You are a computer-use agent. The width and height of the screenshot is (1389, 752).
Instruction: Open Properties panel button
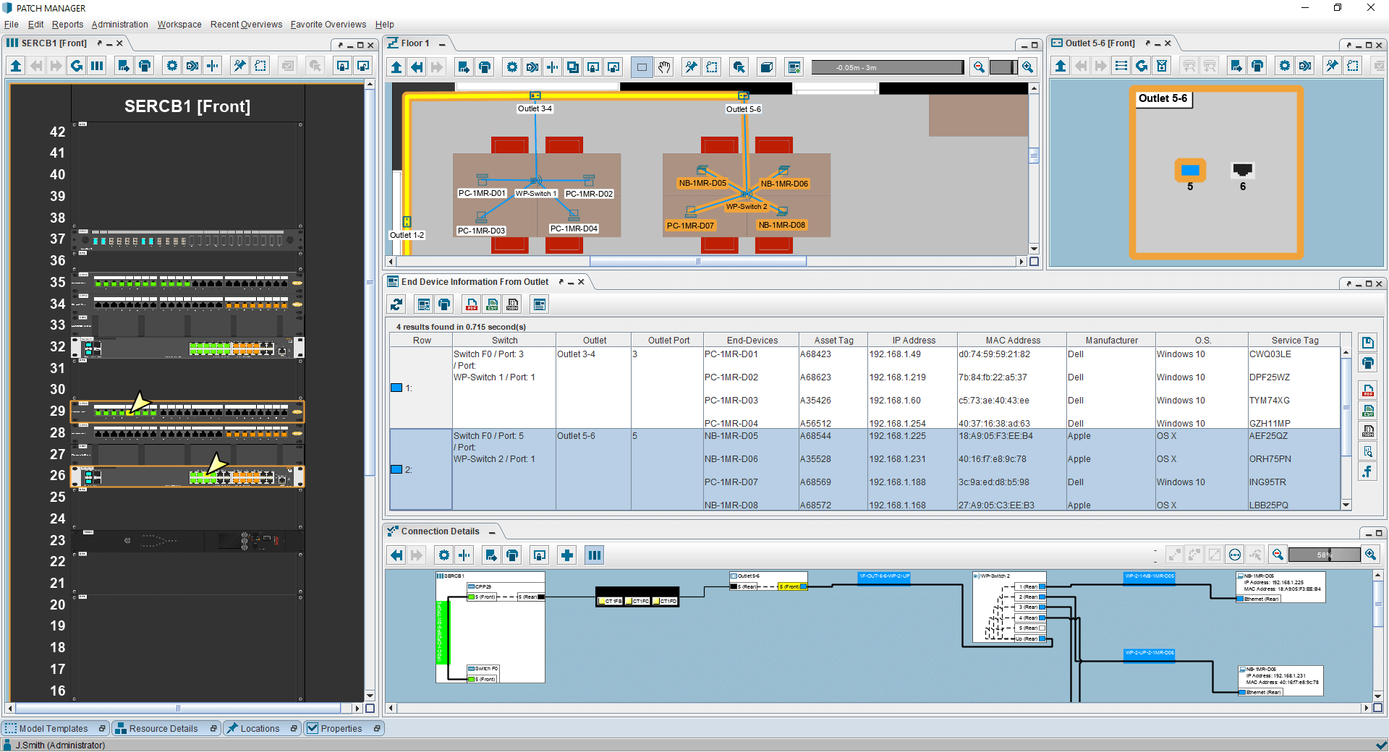tap(343, 728)
